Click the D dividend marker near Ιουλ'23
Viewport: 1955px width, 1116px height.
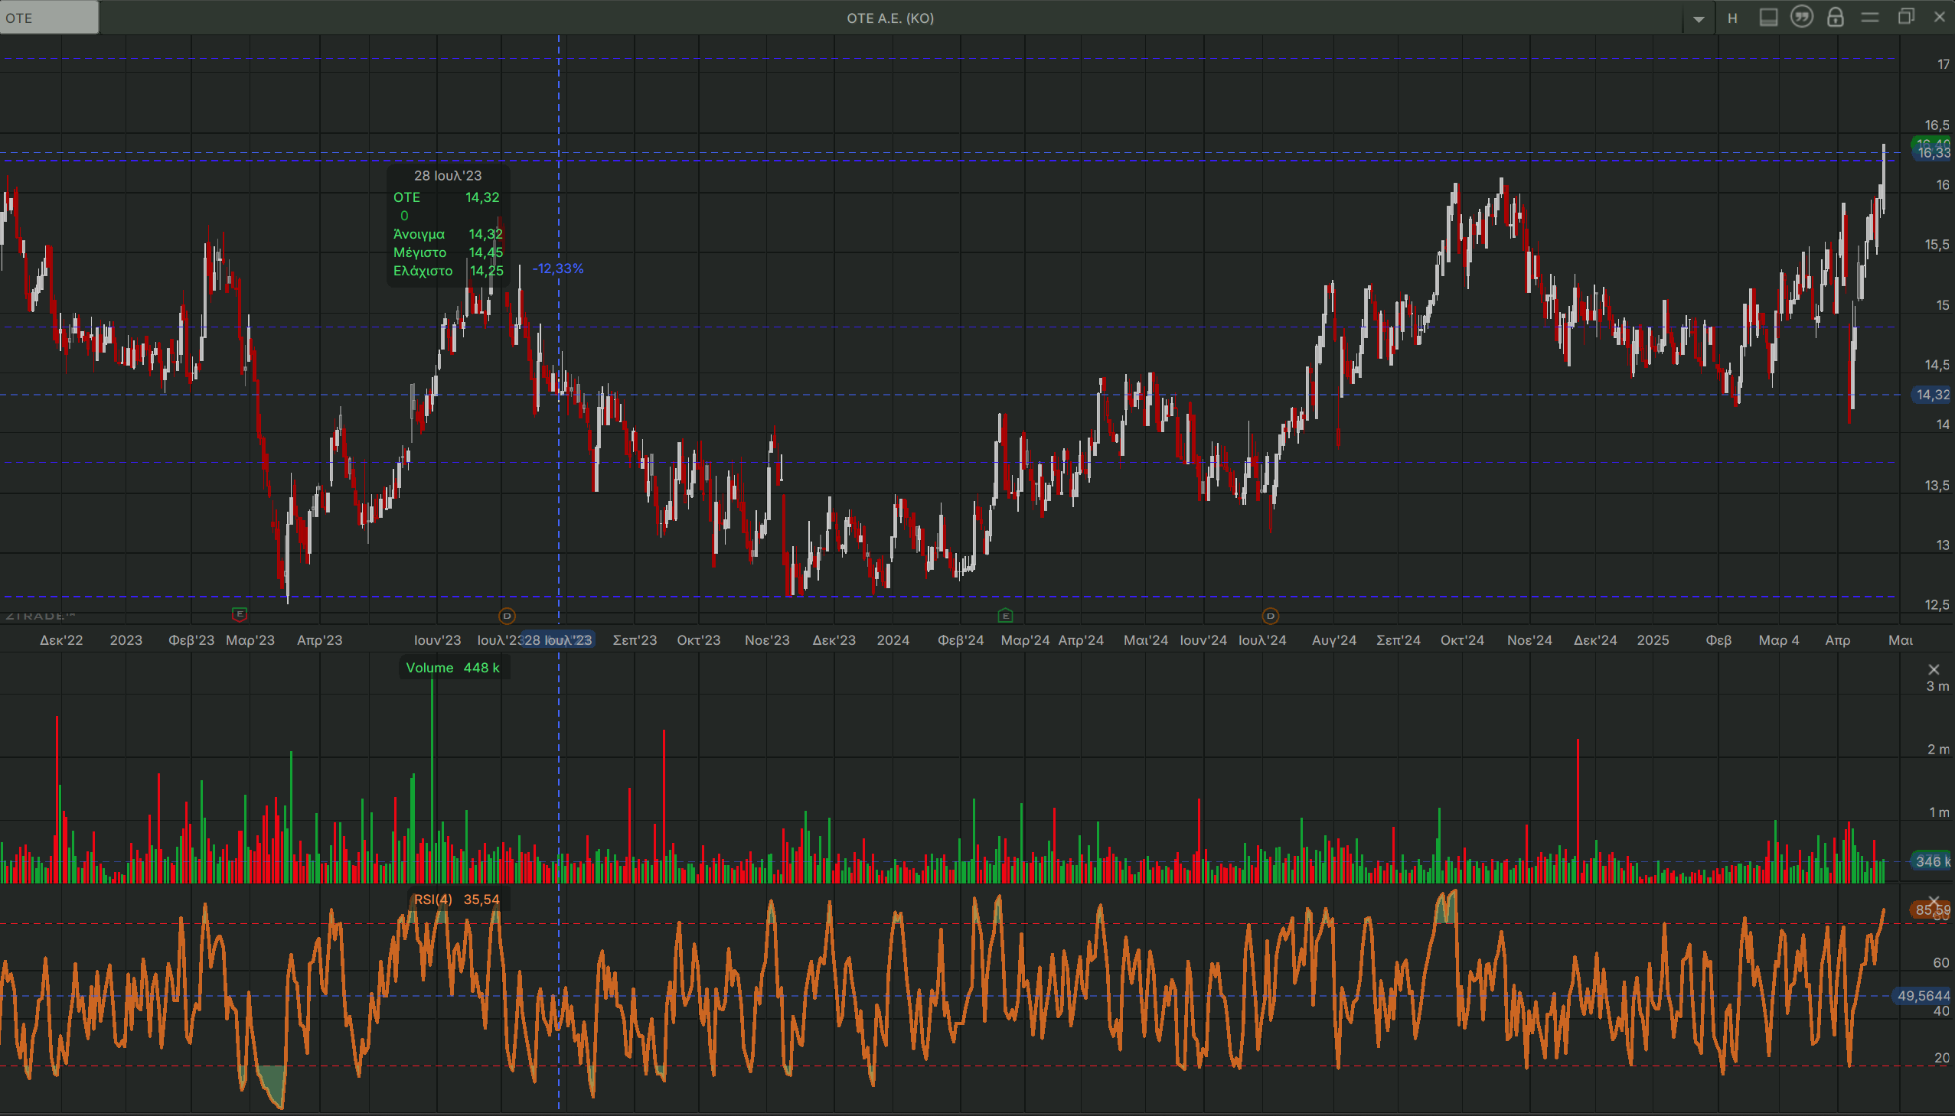coord(506,616)
